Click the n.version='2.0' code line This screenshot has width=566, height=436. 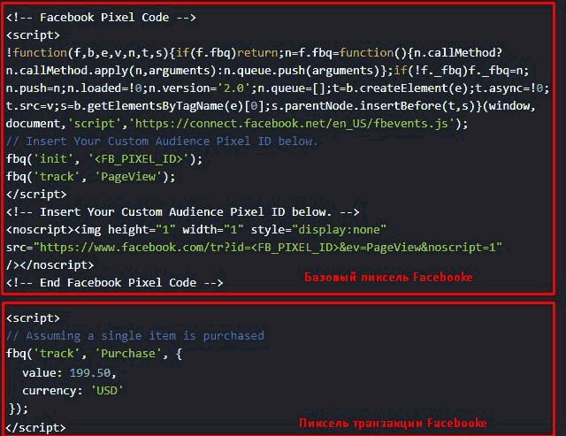point(277,88)
